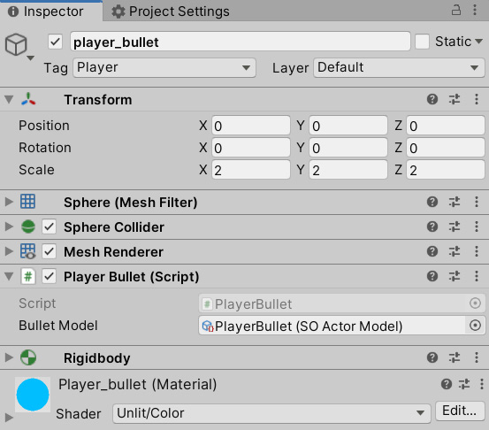This screenshot has height=430, width=489.
Task: Open Player_bullet Material three-dot menu
Action: tap(482, 384)
